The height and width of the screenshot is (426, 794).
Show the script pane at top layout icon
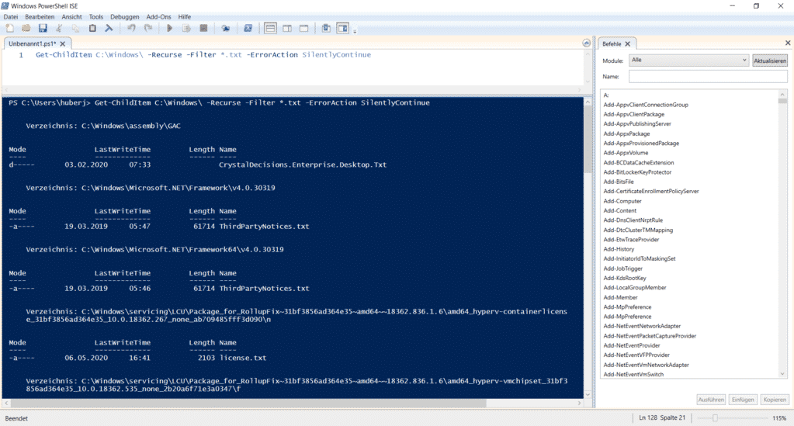[x=270, y=29]
